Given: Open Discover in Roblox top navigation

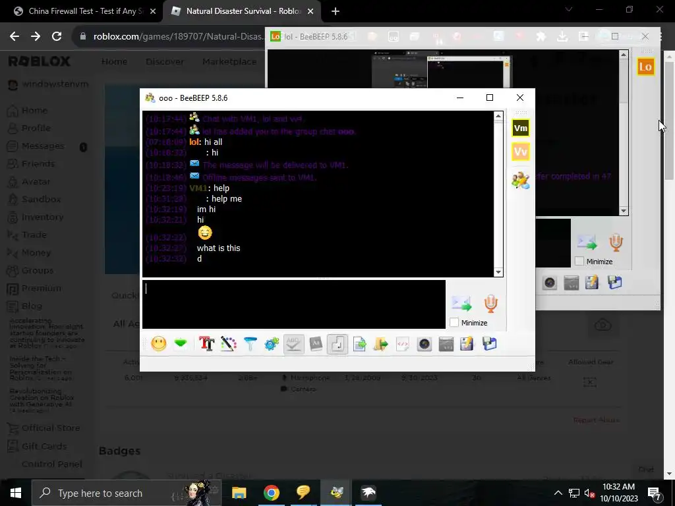Looking at the screenshot, I should click(164, 61).
